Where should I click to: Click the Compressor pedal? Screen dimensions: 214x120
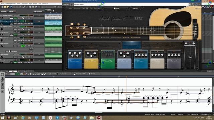(75, 59)
